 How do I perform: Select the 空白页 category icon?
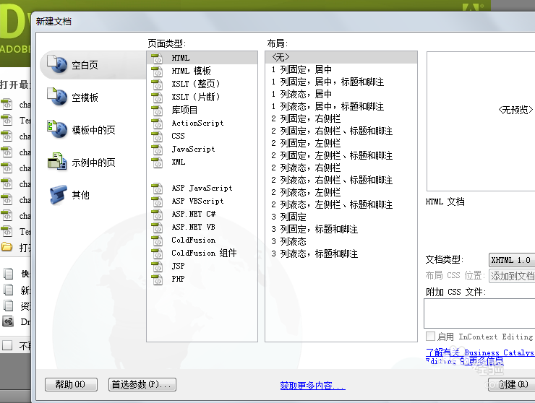tap(57, 64)
